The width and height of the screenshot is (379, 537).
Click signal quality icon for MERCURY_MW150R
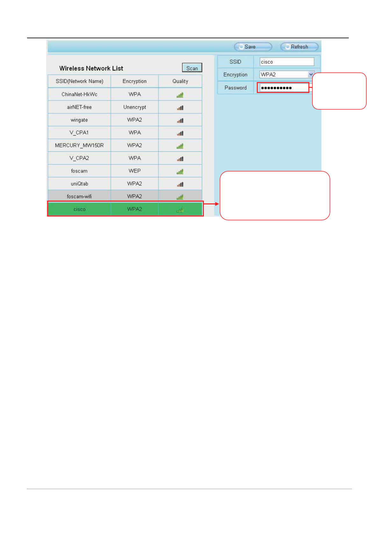180,146
